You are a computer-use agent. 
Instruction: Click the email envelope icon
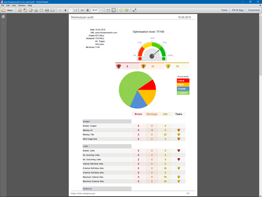tap(52, 10)
